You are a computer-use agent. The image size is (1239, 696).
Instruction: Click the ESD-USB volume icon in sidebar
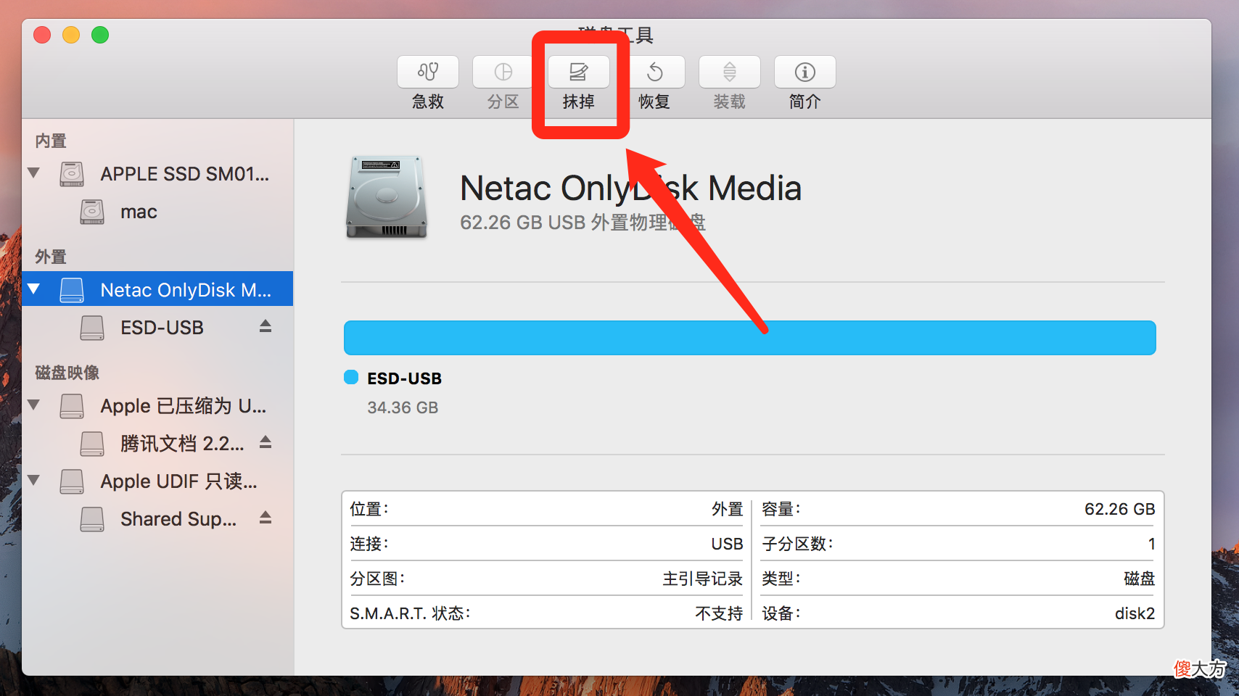[92, 328]
